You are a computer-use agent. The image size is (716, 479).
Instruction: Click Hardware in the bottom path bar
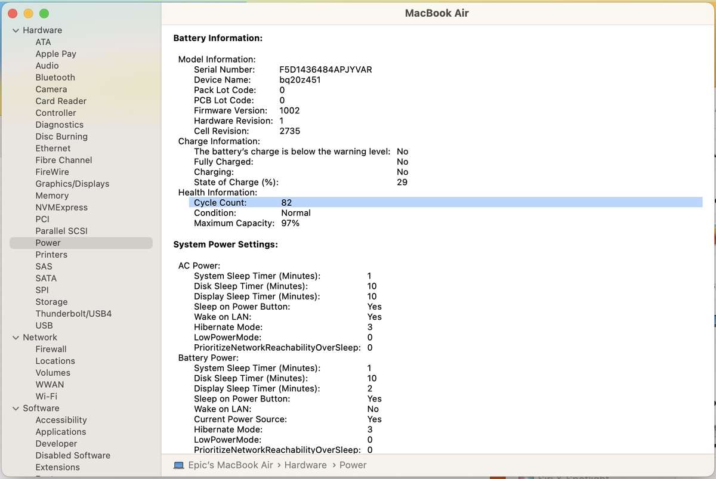click(305, 465)
